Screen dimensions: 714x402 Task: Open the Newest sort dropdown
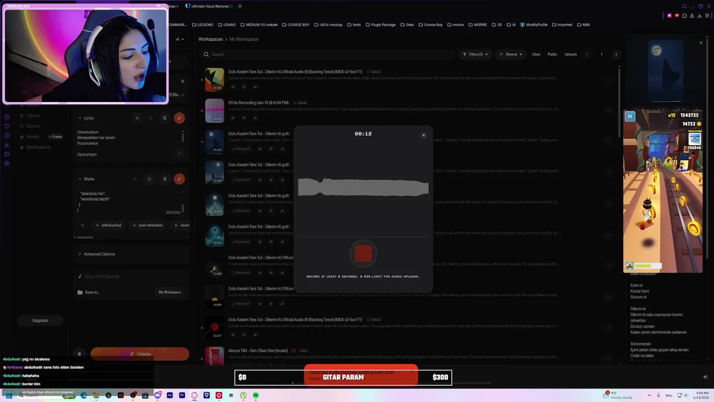(511, 55)
